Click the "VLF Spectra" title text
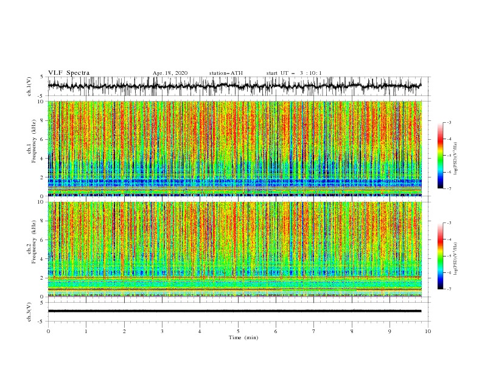Viewport: 482px width, 372px height. (69, 73)
